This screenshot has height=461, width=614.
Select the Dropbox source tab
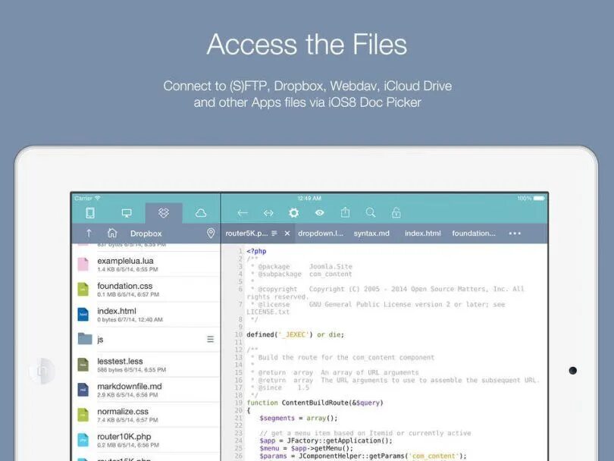pos(164,212)
